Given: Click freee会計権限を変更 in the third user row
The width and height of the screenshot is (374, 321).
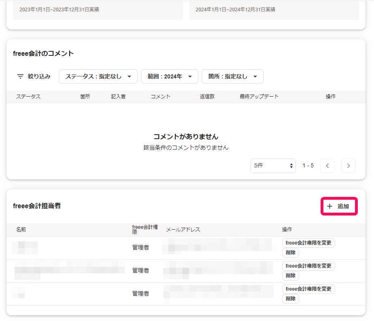Looking at the screenshot, I should (x=308, y=289).
